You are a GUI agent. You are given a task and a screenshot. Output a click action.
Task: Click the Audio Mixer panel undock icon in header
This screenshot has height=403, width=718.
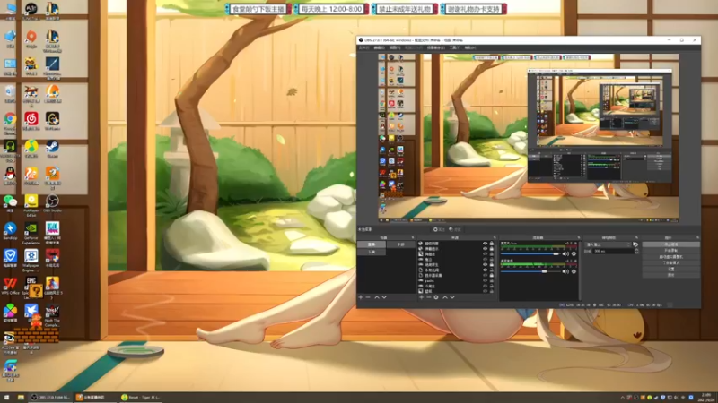[x=578, y=237]
